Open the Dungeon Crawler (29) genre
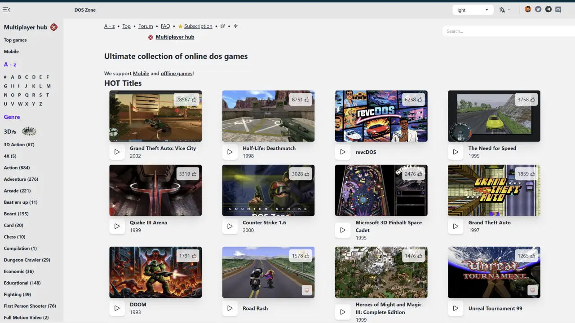The image size is (575, 323). tap(27, 260)
